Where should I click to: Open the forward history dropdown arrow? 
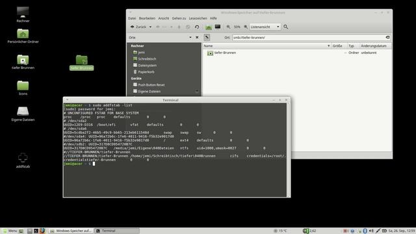coord(172,27)
